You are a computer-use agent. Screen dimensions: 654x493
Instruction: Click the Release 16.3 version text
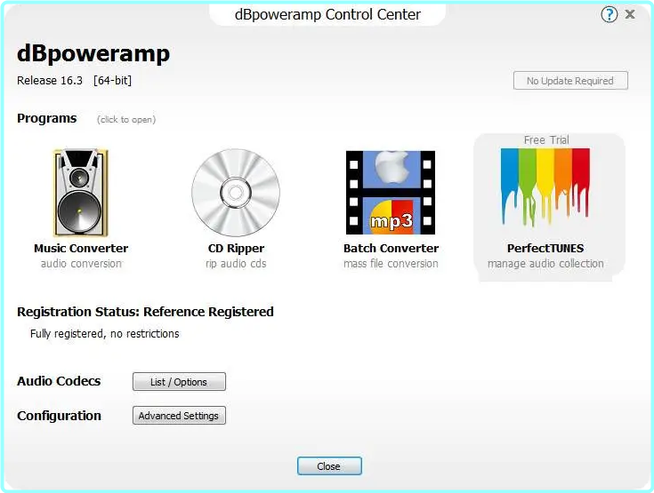click(50, 80)
